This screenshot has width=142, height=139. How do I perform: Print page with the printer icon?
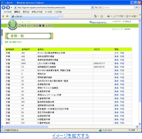coord(108,16)
